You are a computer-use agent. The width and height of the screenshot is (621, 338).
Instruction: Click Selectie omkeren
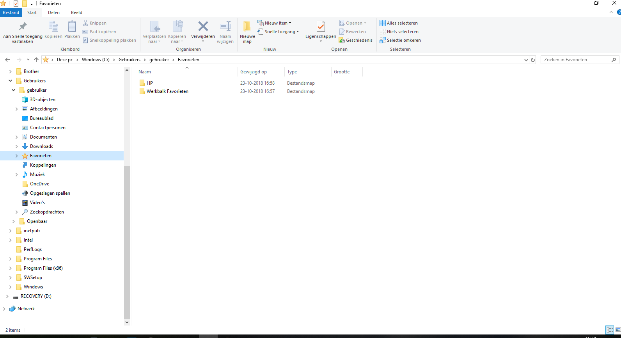tap(400, 40)
